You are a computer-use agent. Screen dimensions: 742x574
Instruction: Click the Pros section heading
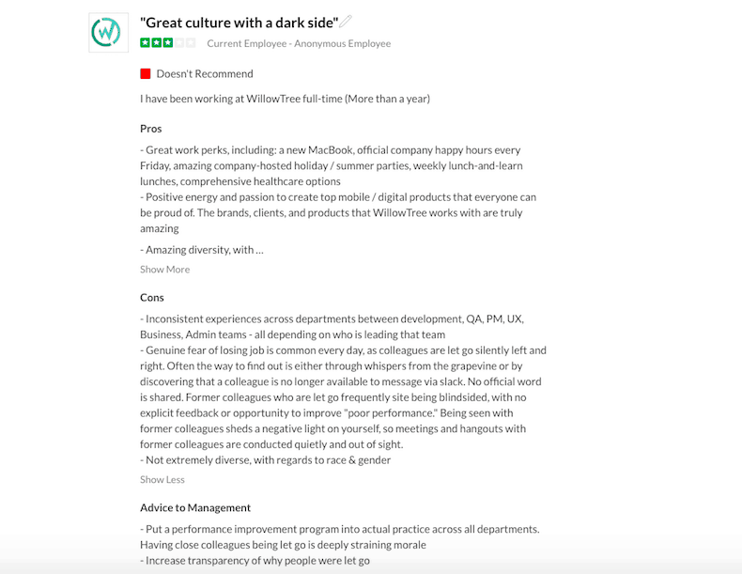pos(151,129)
